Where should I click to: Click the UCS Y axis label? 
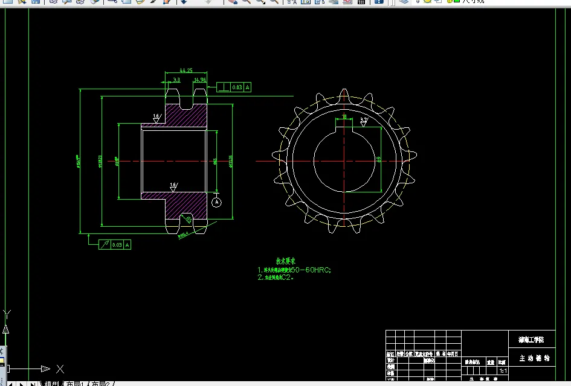tap(7, 314)
